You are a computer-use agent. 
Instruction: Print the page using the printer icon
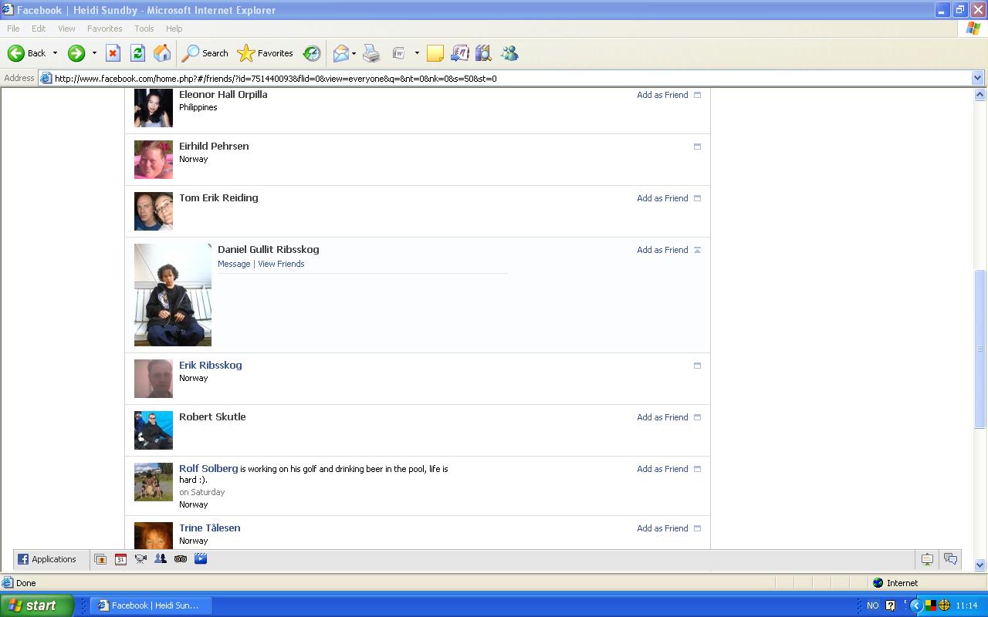click(371, 53)
